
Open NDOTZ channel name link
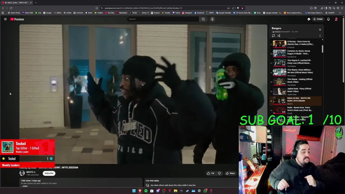30,172
